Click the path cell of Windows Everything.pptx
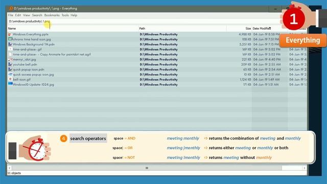Viewport: 327px width, 184px height. tap(159, 34)
